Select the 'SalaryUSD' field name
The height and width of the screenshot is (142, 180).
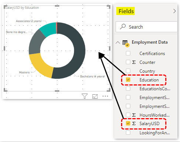coord(149,124)
